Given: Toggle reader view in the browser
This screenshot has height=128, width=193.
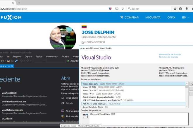Looking at the screenshot, I should pos(117,9).
